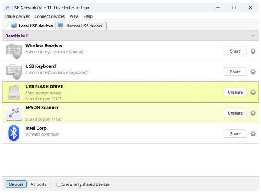Click the USB FLASH DRIVE disk icon
Screen dimensions: 261x193
14,92
